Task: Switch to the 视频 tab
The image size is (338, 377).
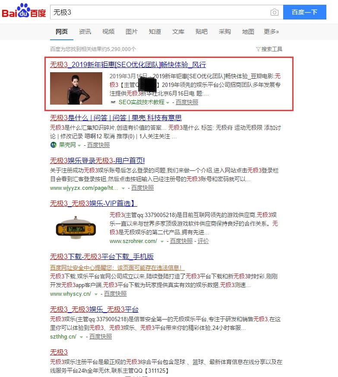Action: (108, 32)
